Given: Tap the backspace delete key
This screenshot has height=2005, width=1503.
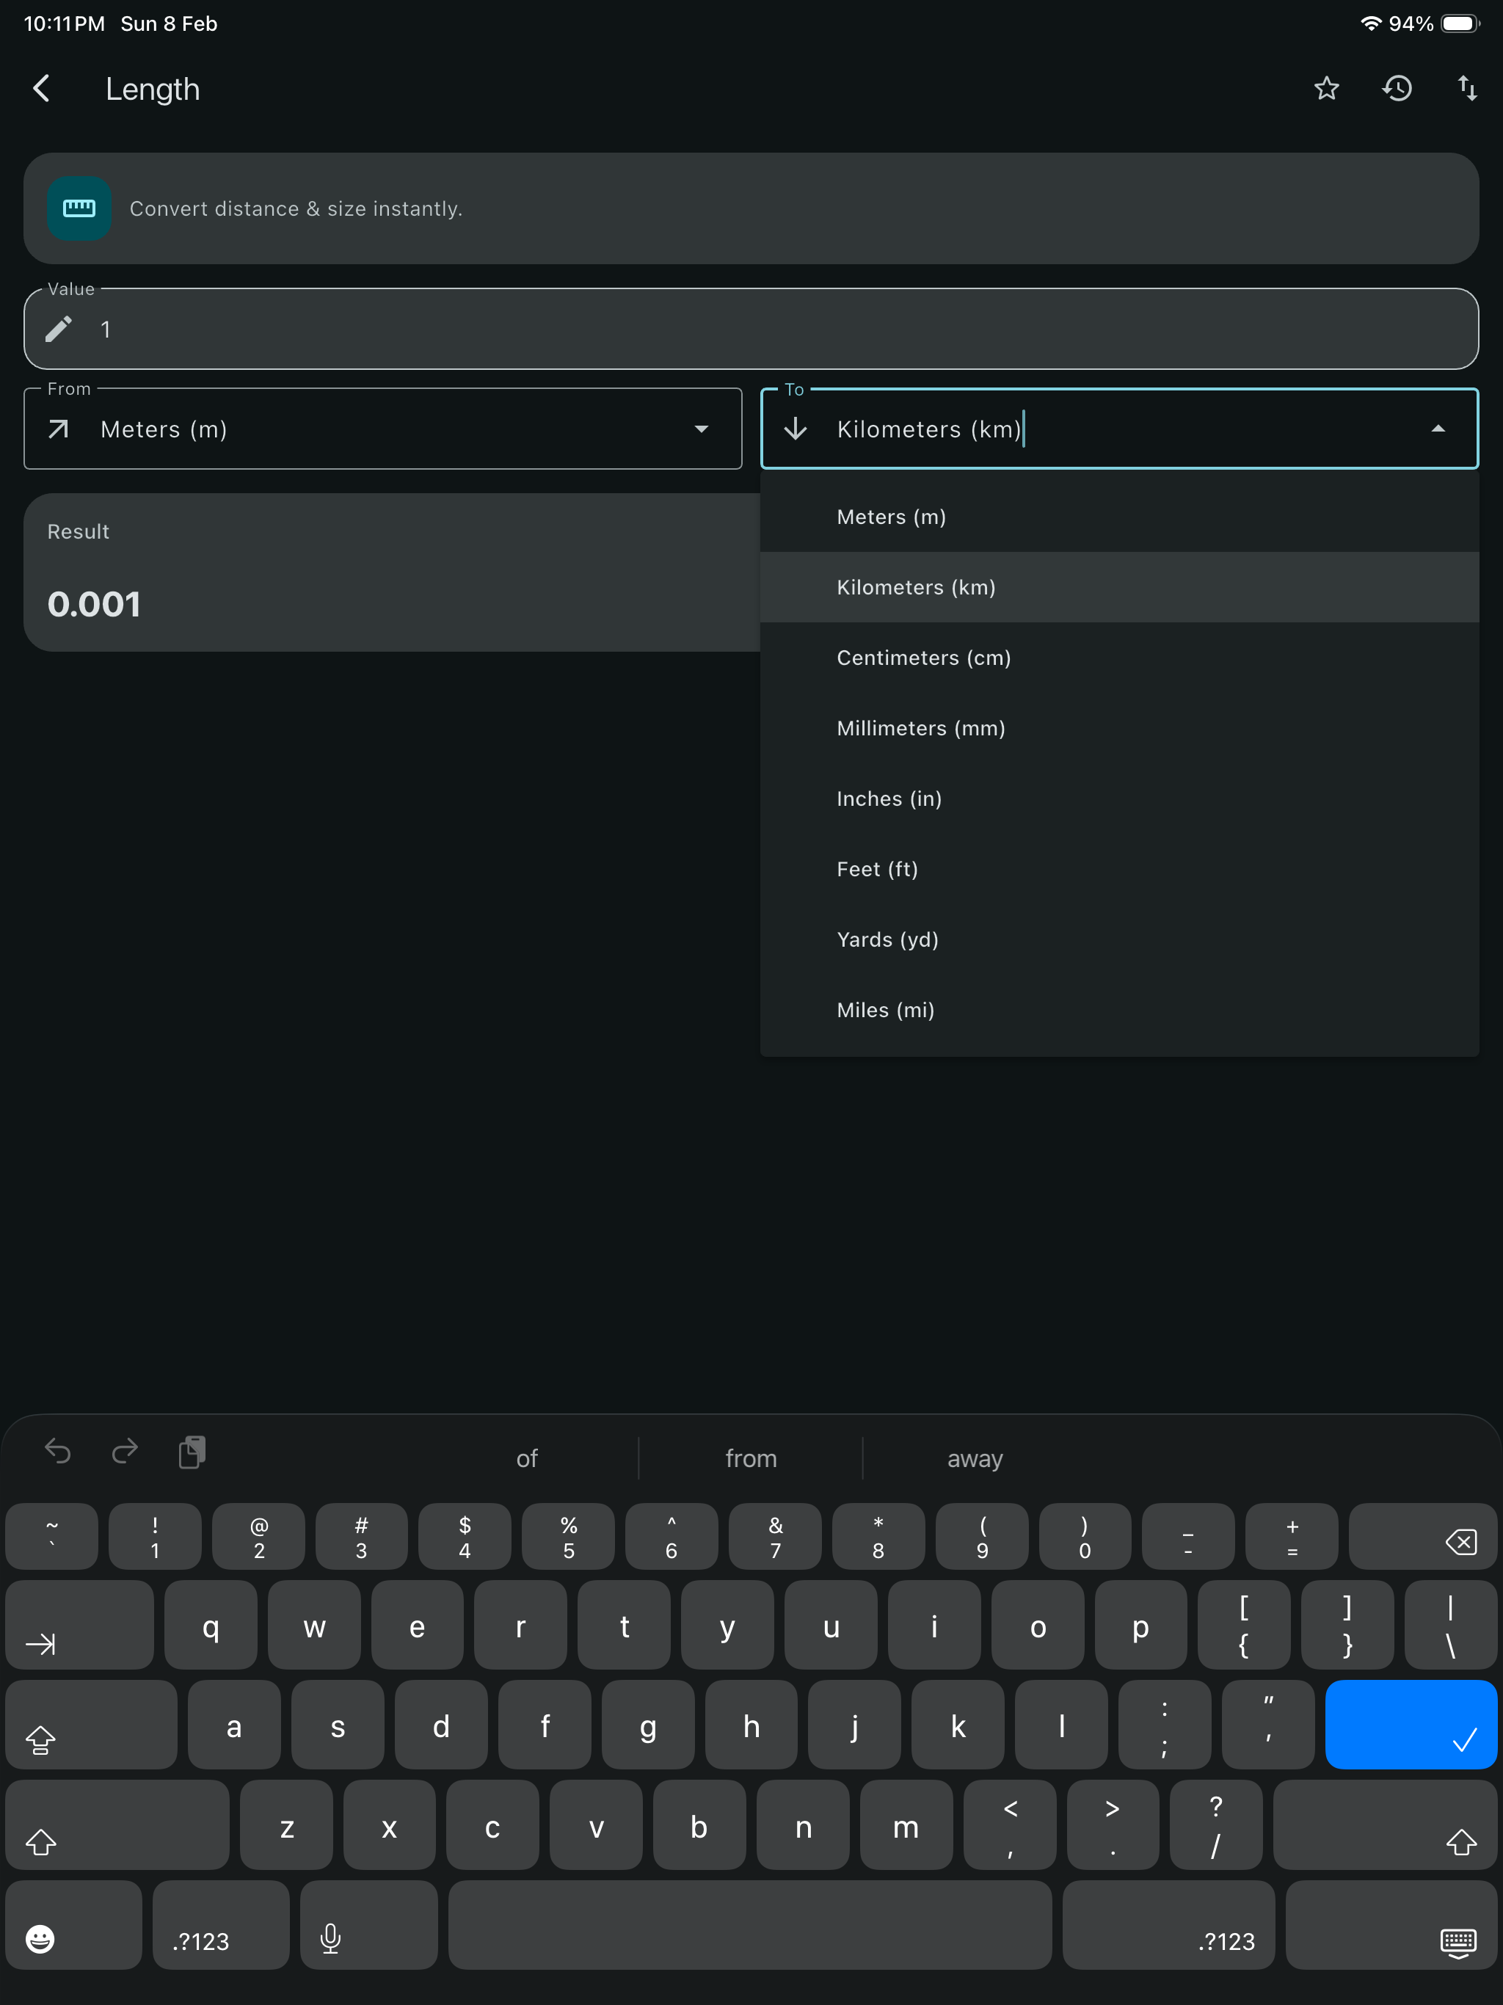Looking at the screenshot, I should pyautogui.click(x=1422, y=1536).
